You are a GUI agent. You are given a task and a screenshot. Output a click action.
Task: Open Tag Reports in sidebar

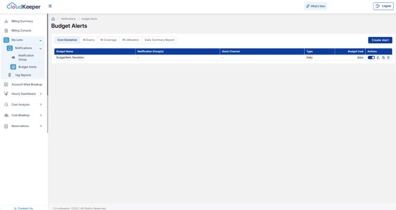coord(23,75)
